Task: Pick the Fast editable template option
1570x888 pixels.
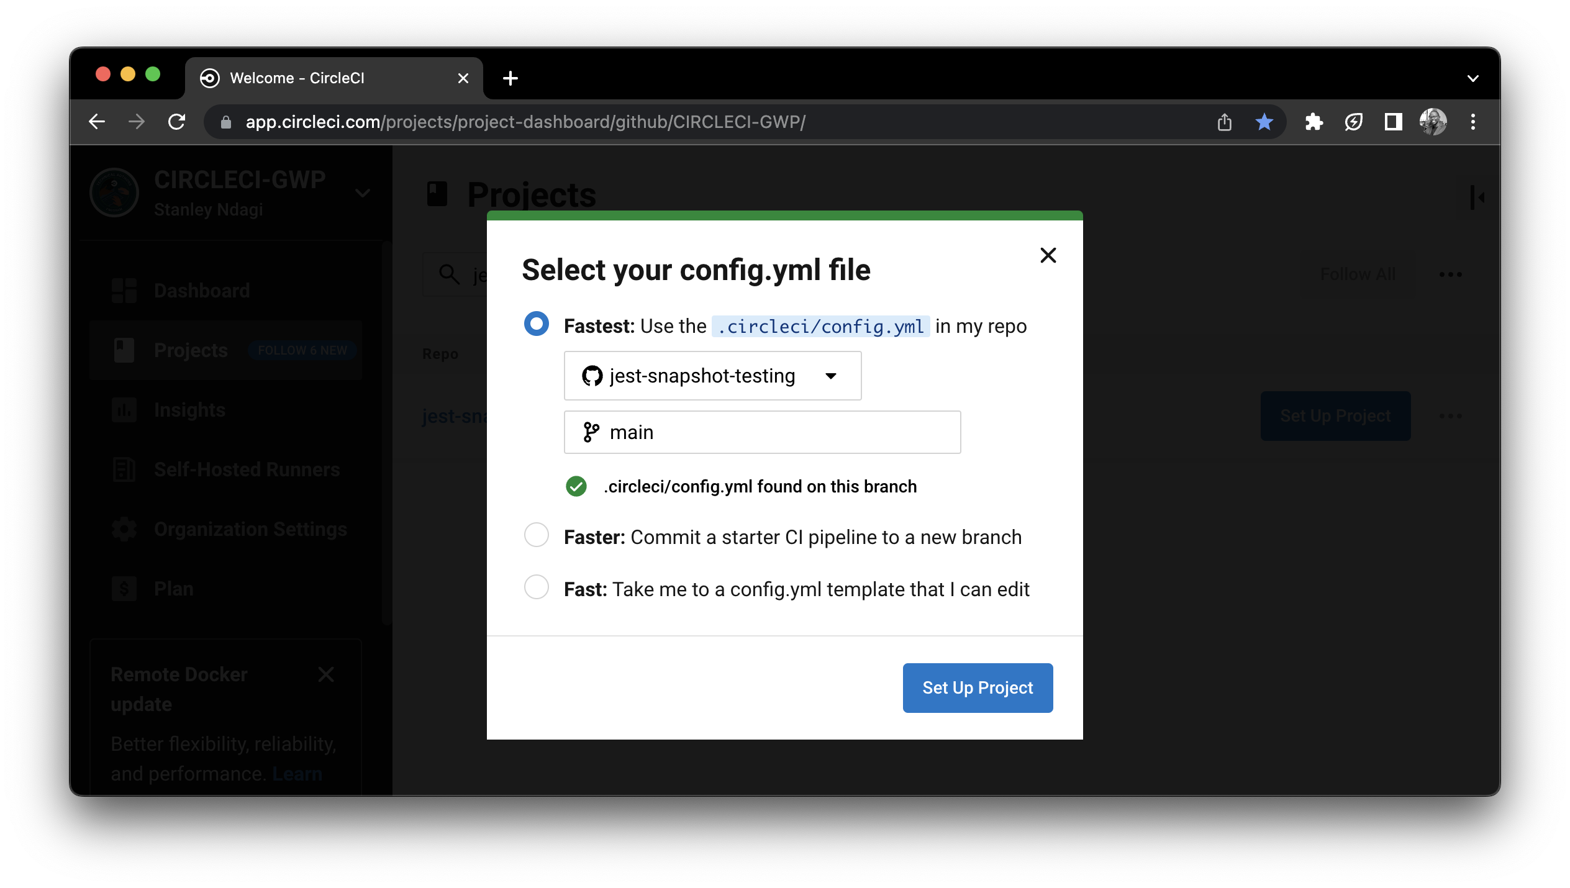Action: 535,587
